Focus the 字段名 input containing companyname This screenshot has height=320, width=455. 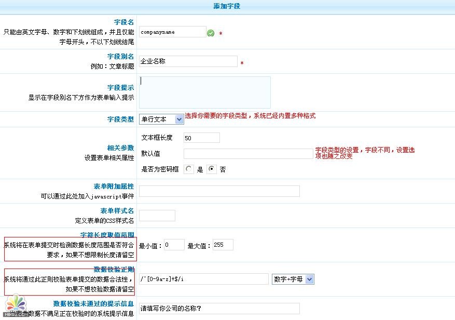pyautogui.click(x=172, y=32)
